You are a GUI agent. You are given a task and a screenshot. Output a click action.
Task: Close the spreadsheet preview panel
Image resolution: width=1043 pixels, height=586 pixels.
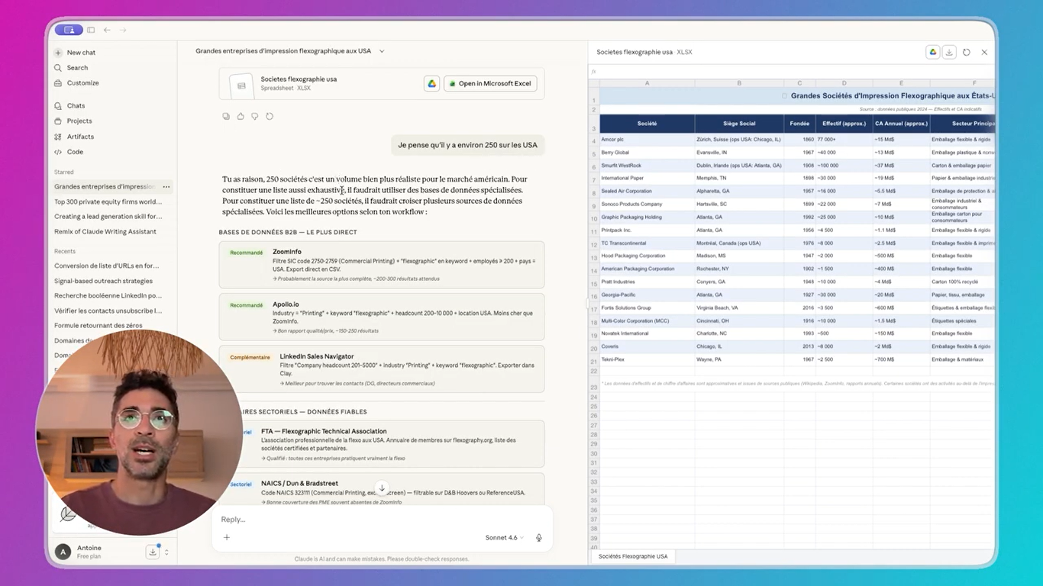click(x=984, y=52)
